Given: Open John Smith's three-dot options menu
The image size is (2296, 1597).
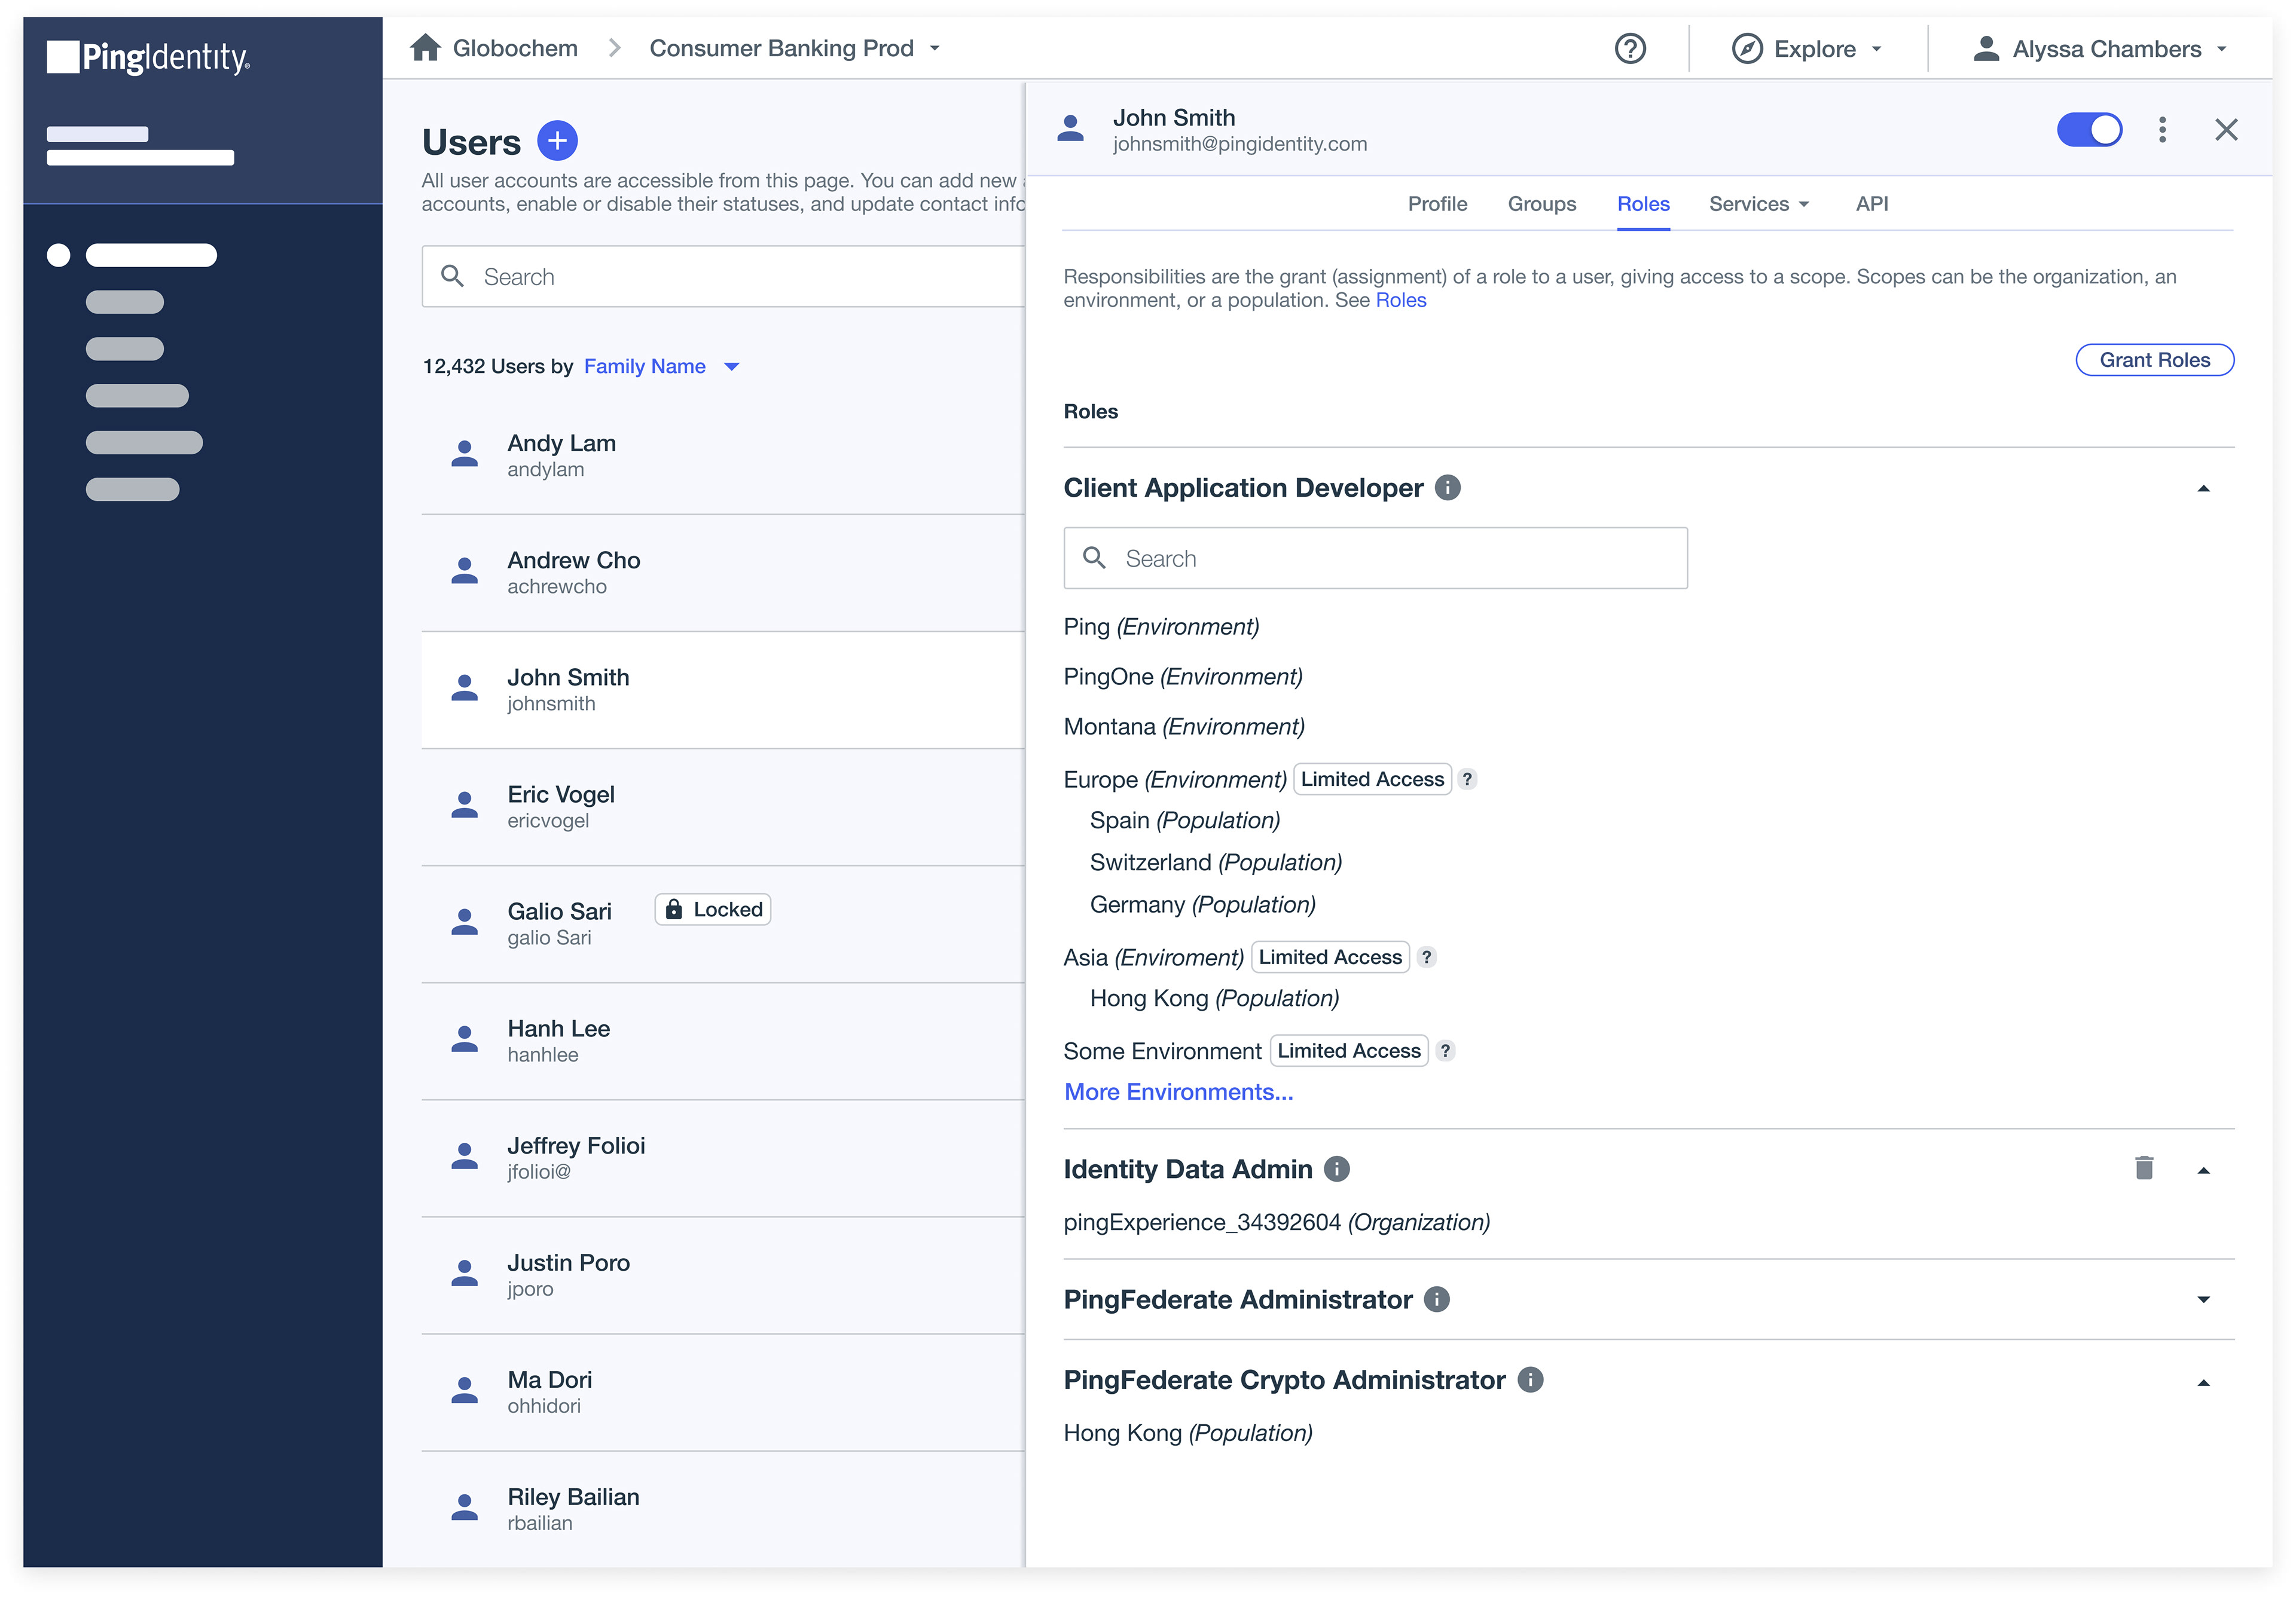Looking at the screenshot, I should pyautogui.click(x=2162, y=129).
